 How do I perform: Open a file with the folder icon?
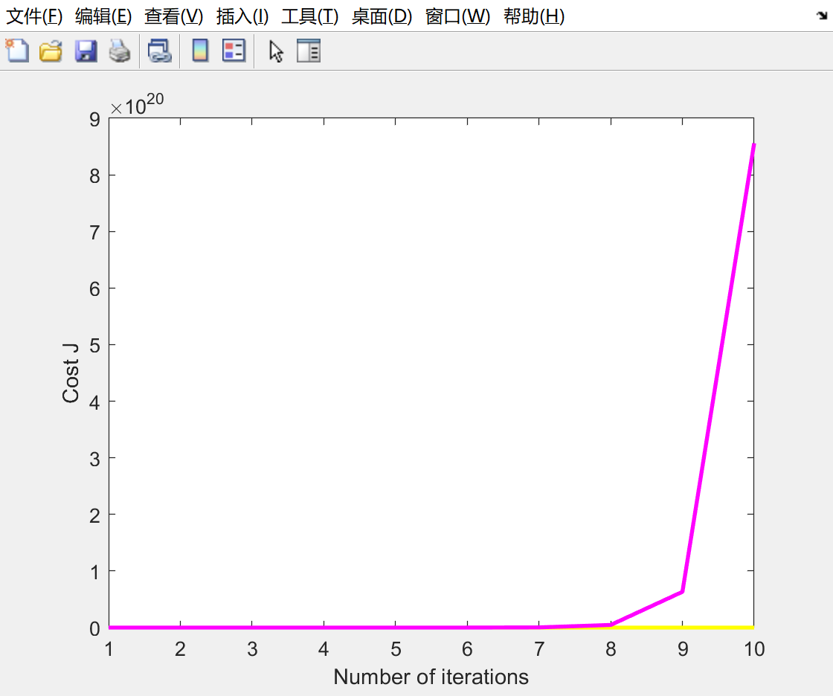51,51
